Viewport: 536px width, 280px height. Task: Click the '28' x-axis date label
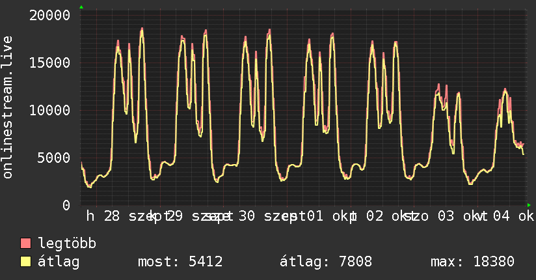coord(112,216)
